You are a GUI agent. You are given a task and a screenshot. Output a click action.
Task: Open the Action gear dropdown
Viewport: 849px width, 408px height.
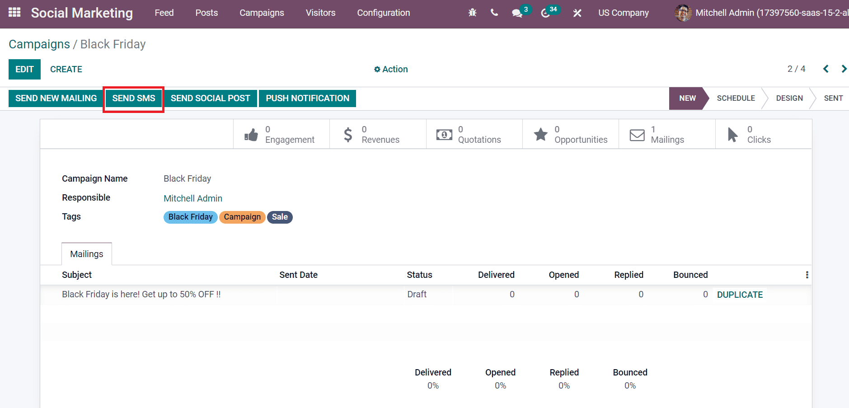[391, 69]
